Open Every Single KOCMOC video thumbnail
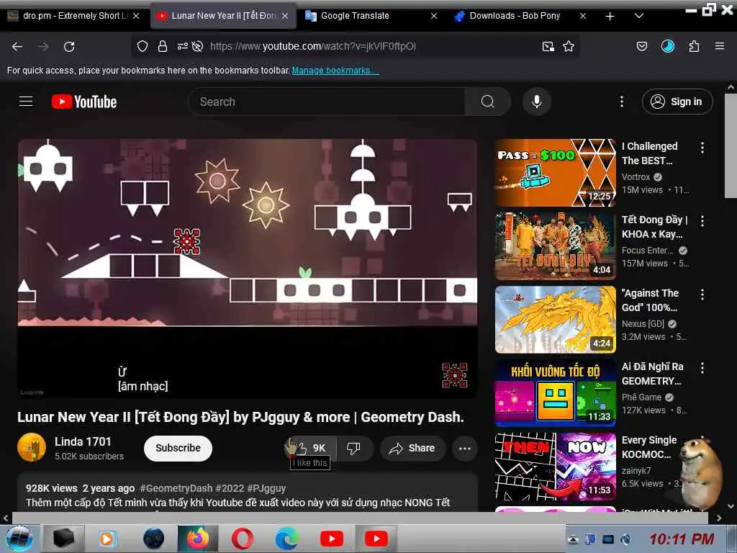Image resolution: width=737 pixels, height=553 pixels. (556, 466)
